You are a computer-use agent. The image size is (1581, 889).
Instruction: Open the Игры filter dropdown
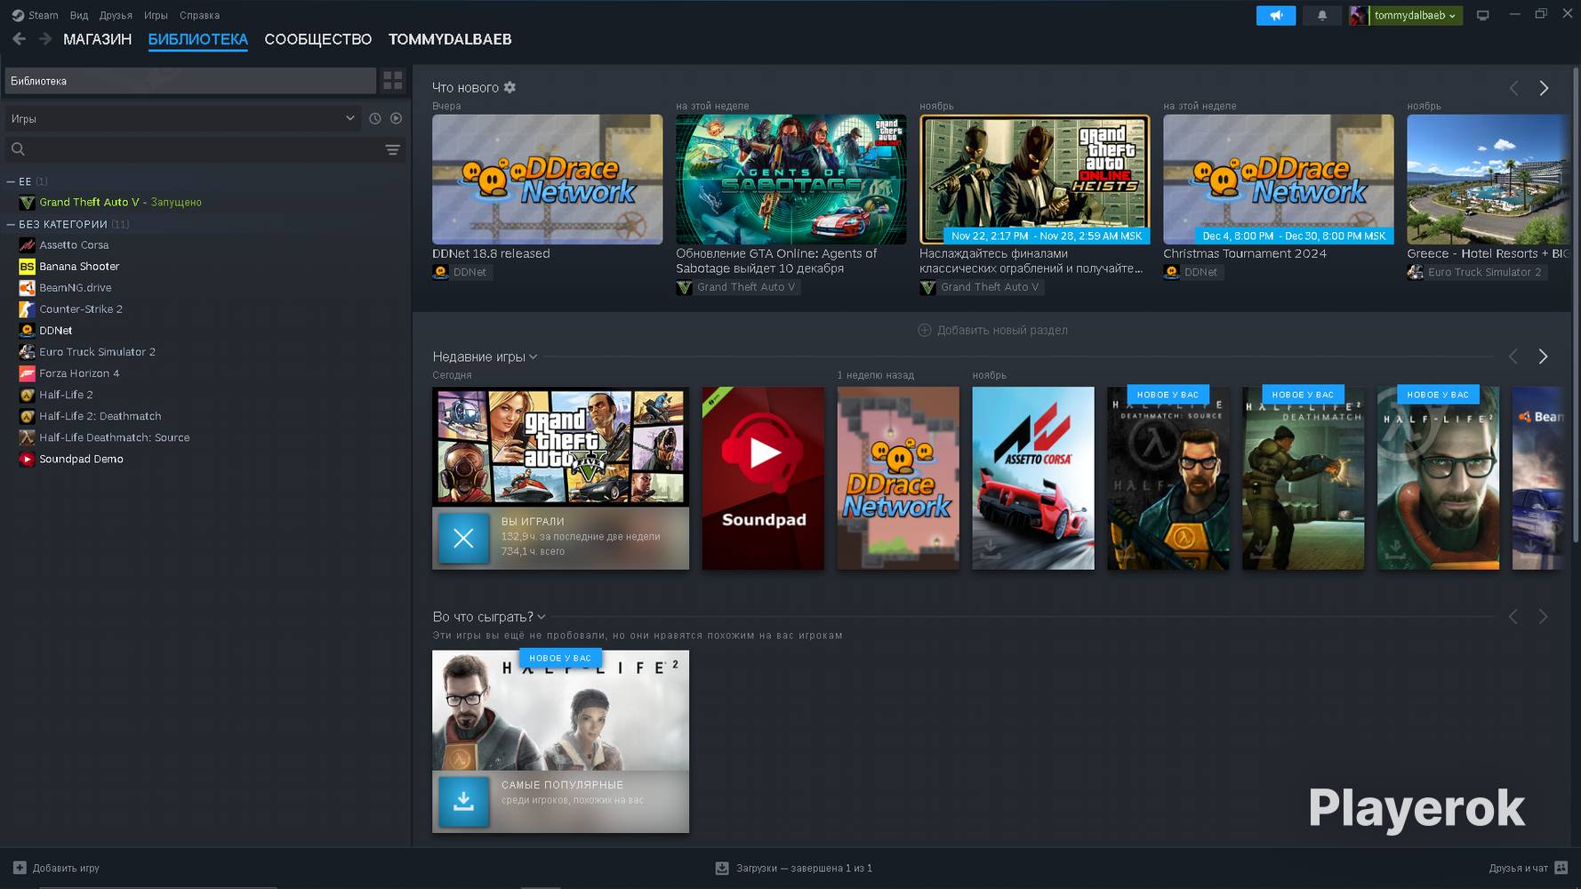pyautogui.click(x=182, y=118)
